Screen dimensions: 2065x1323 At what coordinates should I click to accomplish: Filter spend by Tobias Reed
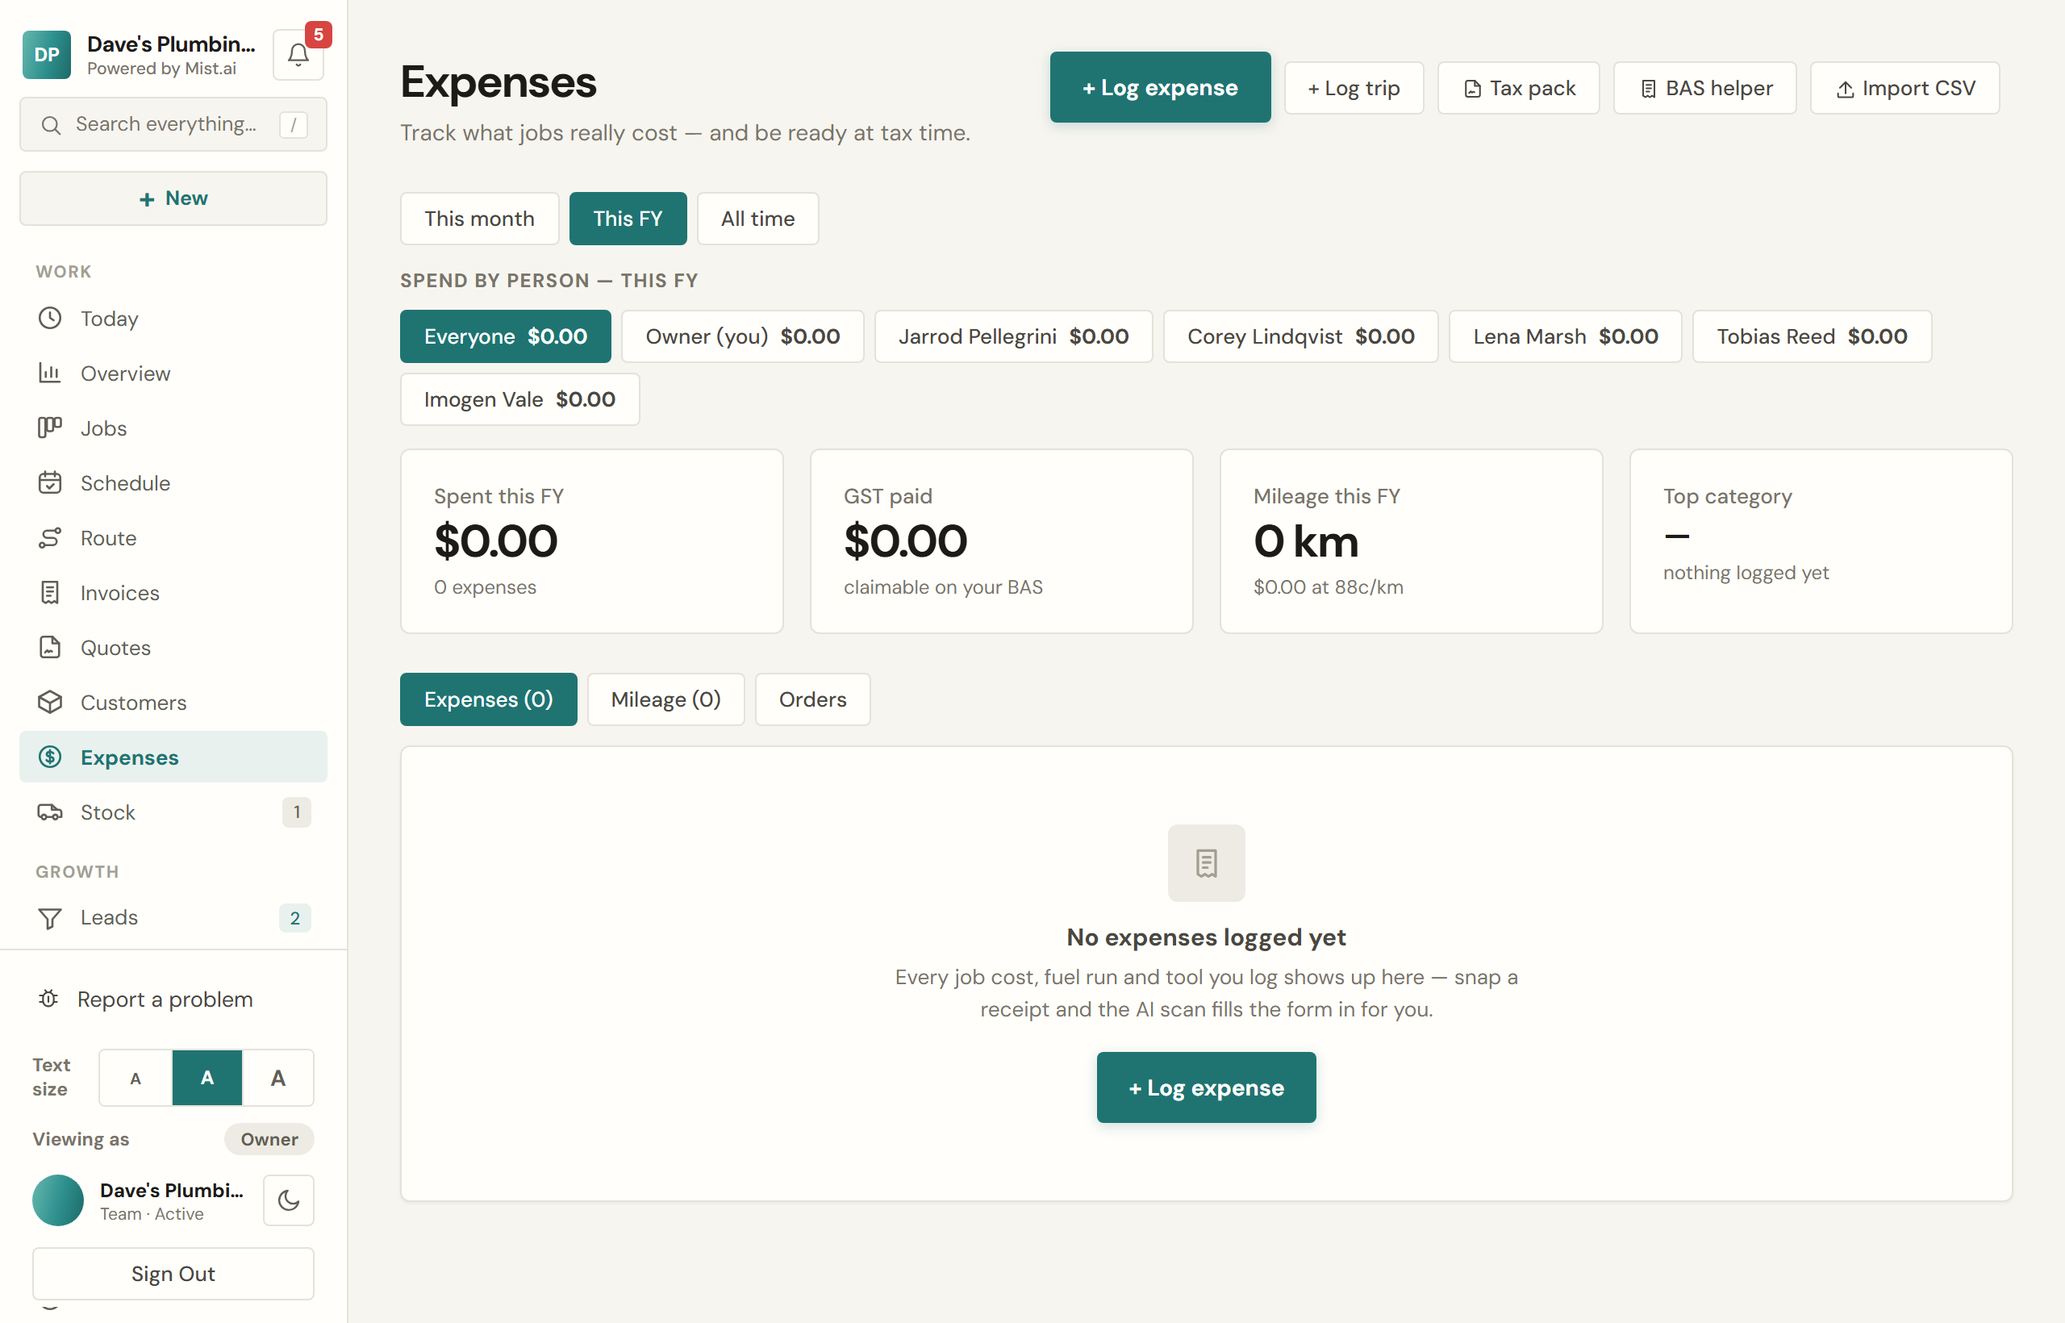(x=1812, y=336)
